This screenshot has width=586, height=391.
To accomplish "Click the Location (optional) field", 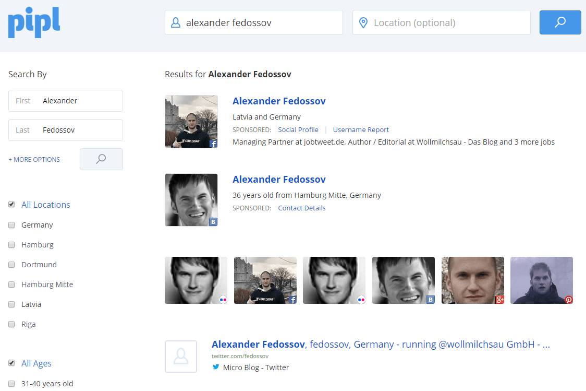I will pyautogui.click(x=442, y=22).
